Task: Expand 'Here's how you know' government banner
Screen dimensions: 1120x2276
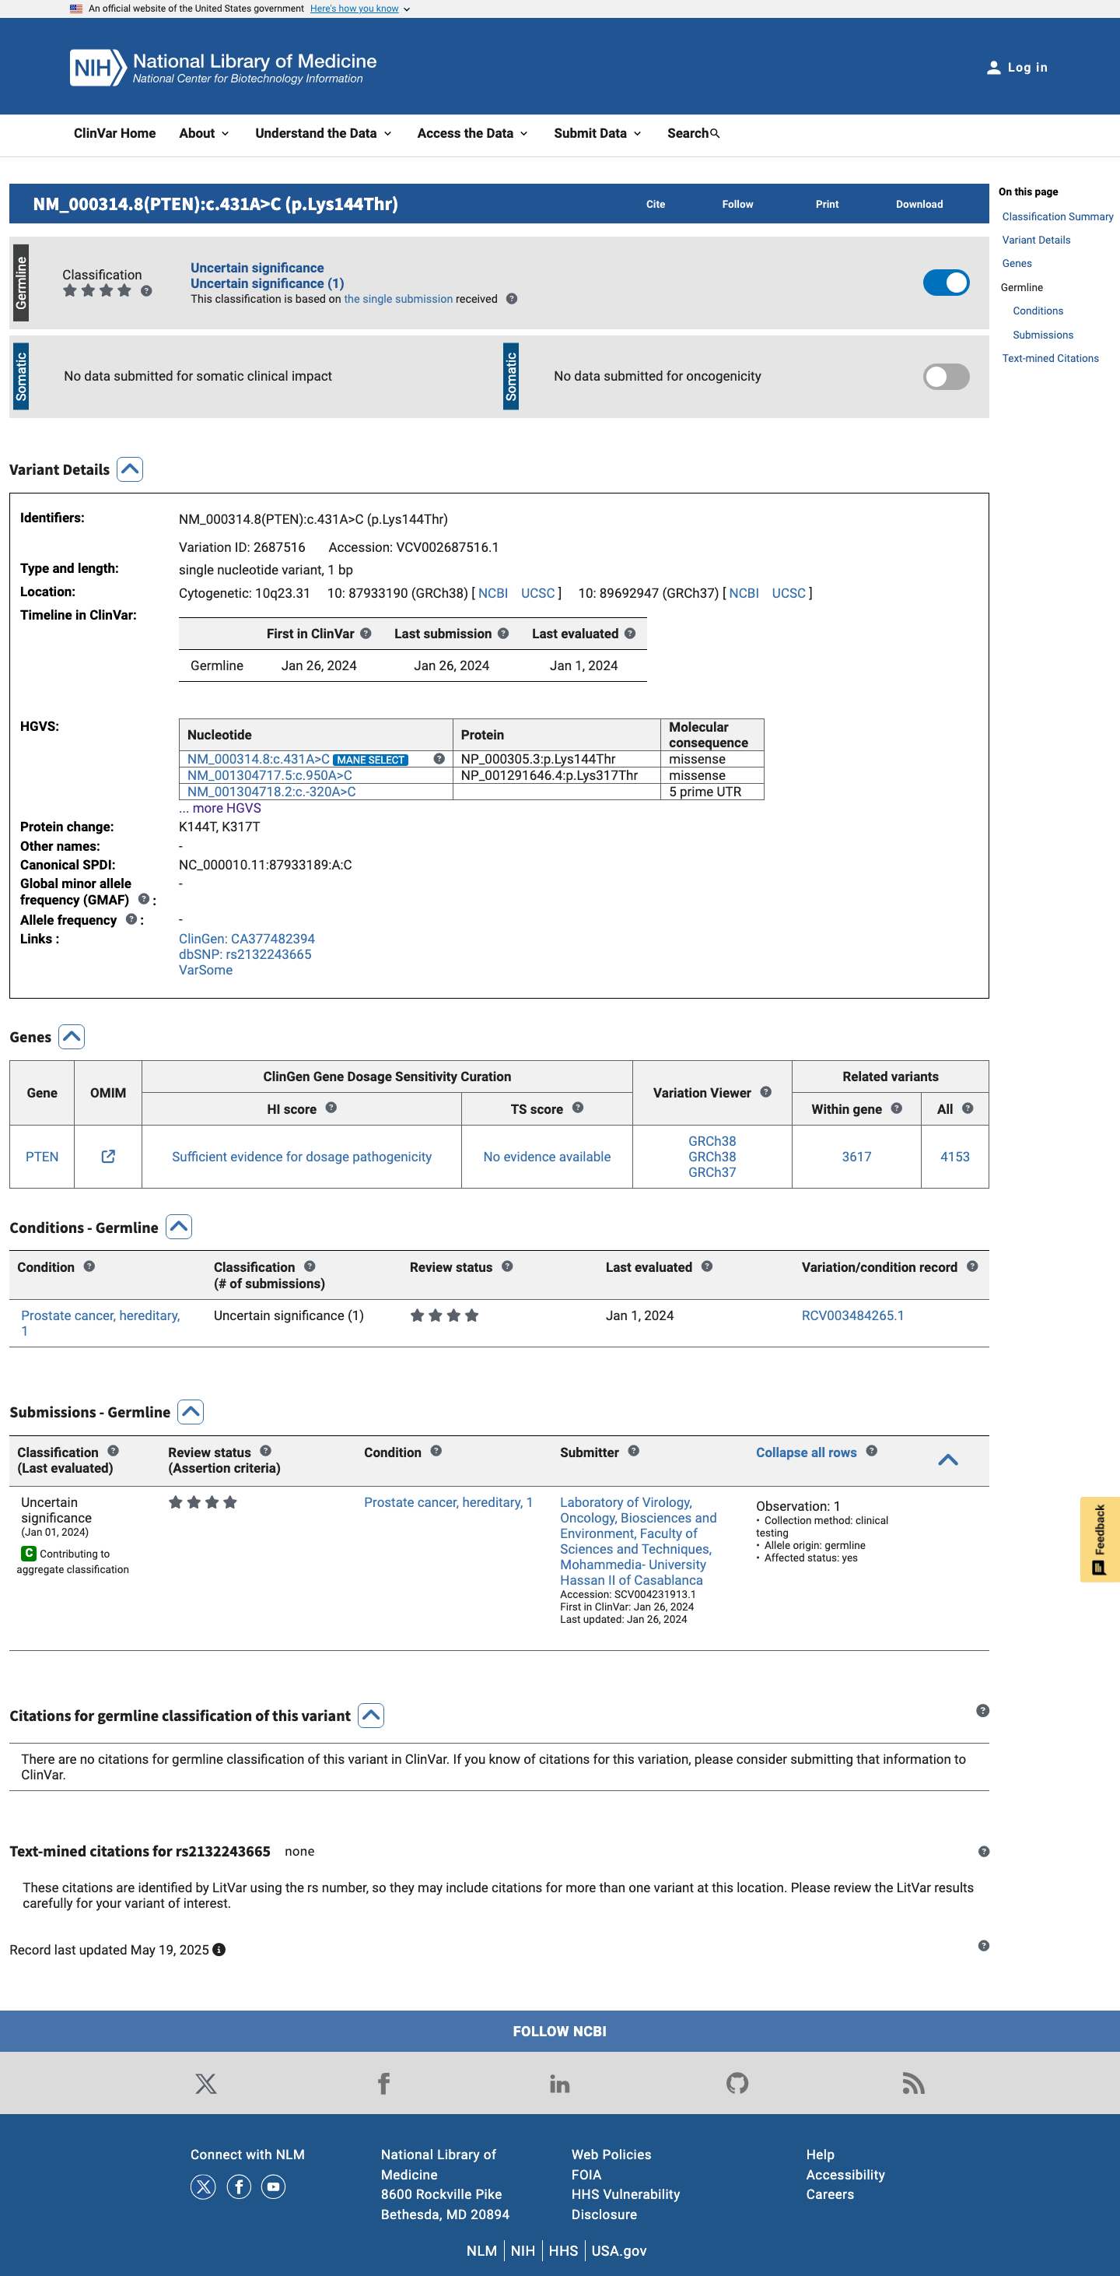Action: pyautogui.click(x=359, y=9)
